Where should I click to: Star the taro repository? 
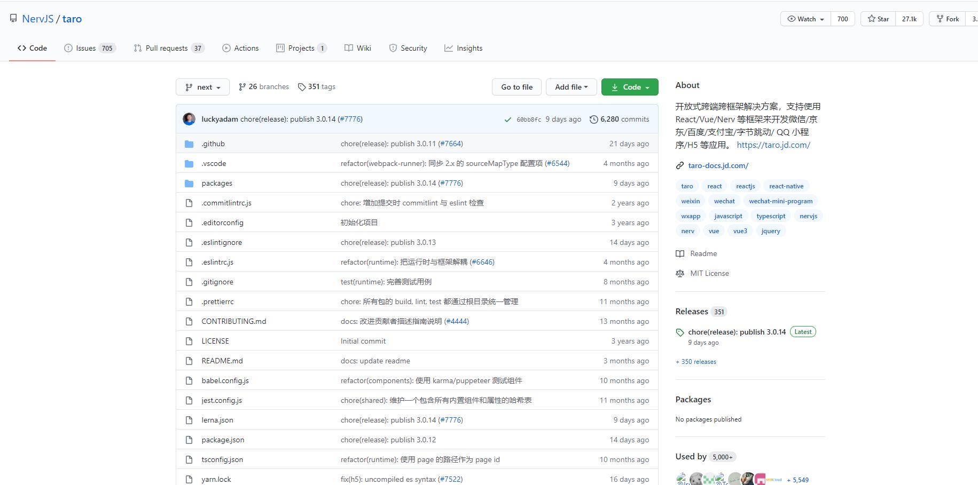(x=878, y=19)
